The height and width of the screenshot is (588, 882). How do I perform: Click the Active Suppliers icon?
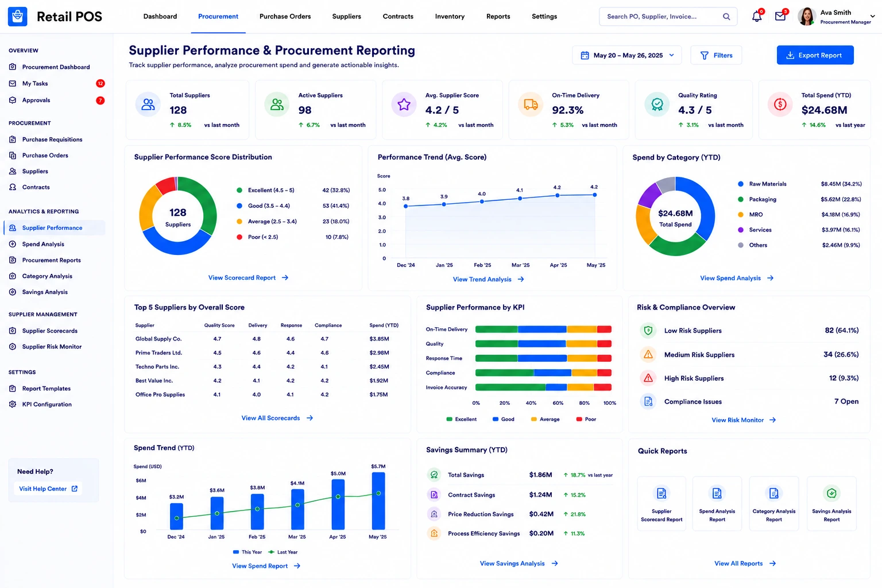pos(277,105)
